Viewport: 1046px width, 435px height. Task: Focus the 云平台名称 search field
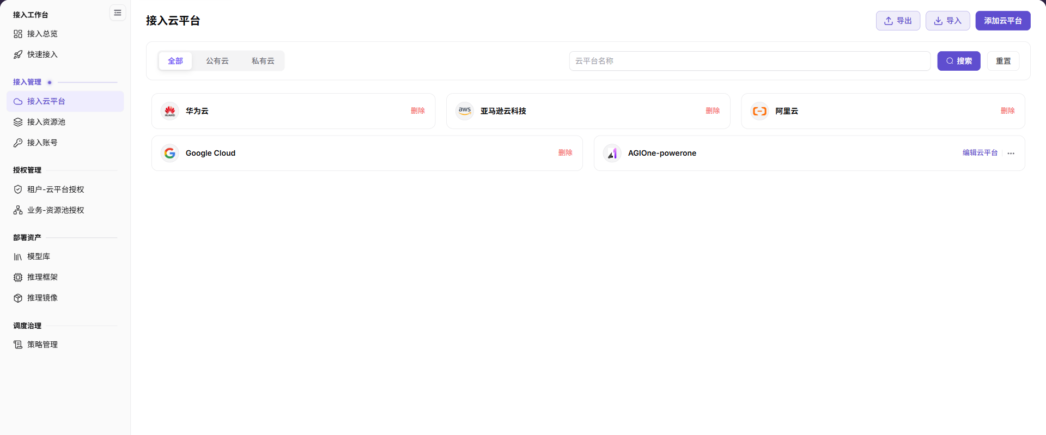(x=750, y=61)
